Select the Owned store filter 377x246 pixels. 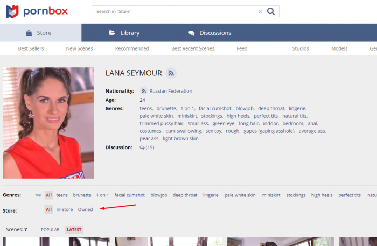[x=85, y=209]
